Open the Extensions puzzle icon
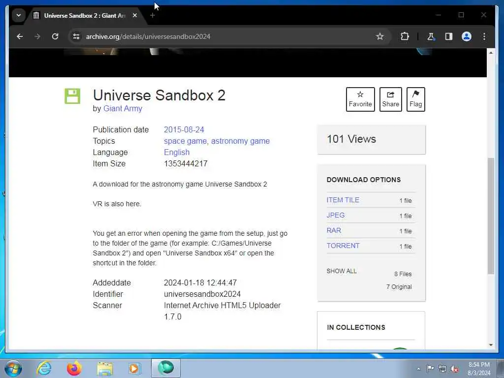The image size is (504, 378). coord(405,36)
